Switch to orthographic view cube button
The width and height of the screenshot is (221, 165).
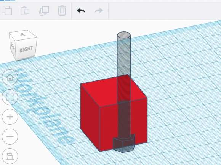tap(10, 156)
